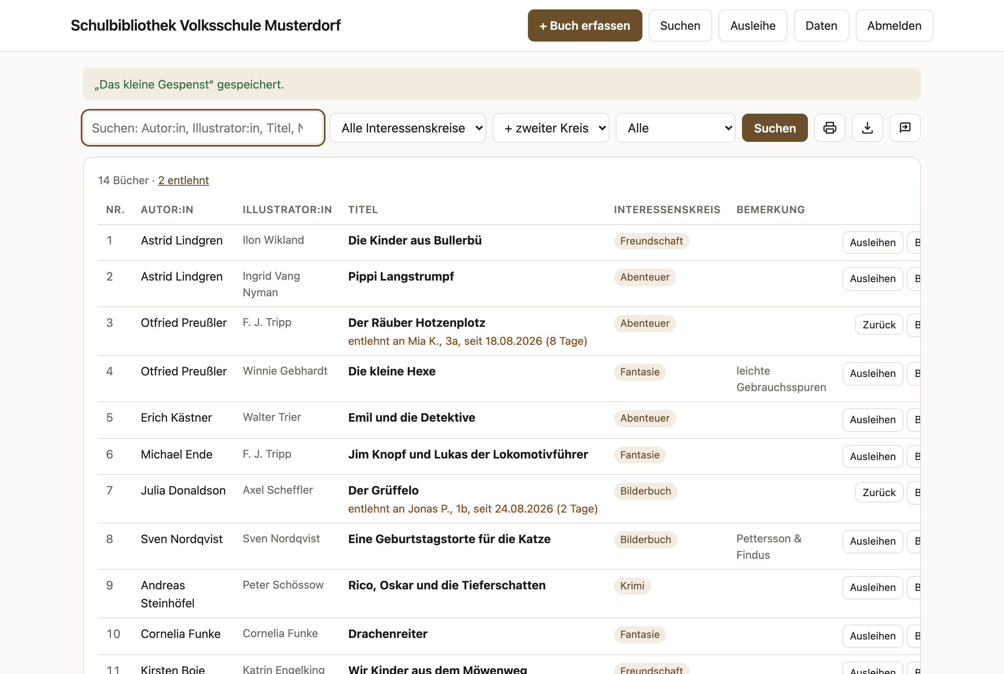Open Alle Interessenskreise dropdown
Image resolution: width=1004 pixels, height=674 pixels.
(408, 128)
